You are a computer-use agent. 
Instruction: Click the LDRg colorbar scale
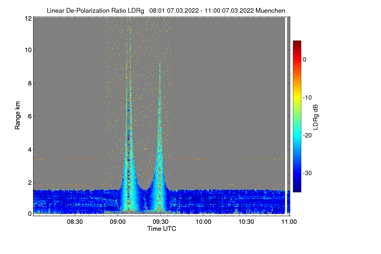click(x=297, y=116)
